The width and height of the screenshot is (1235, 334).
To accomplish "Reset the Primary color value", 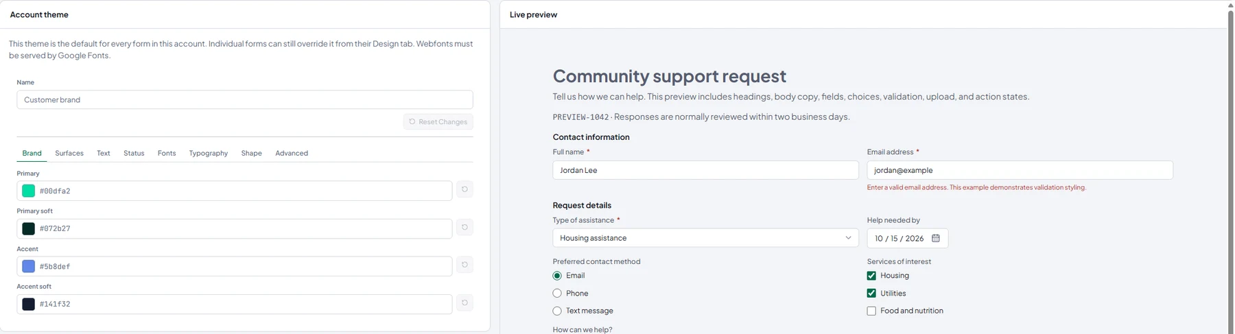I will (x=464, y=189).
